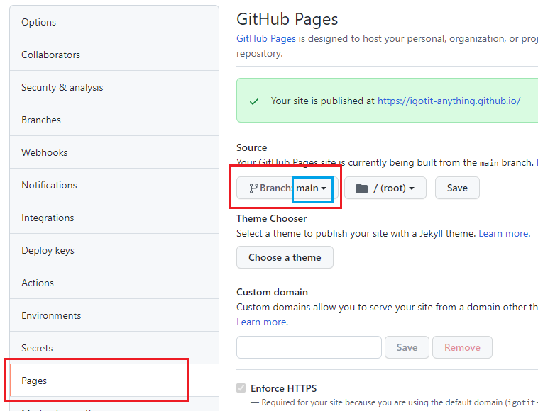Click the Save button for Source

point(457,188)
